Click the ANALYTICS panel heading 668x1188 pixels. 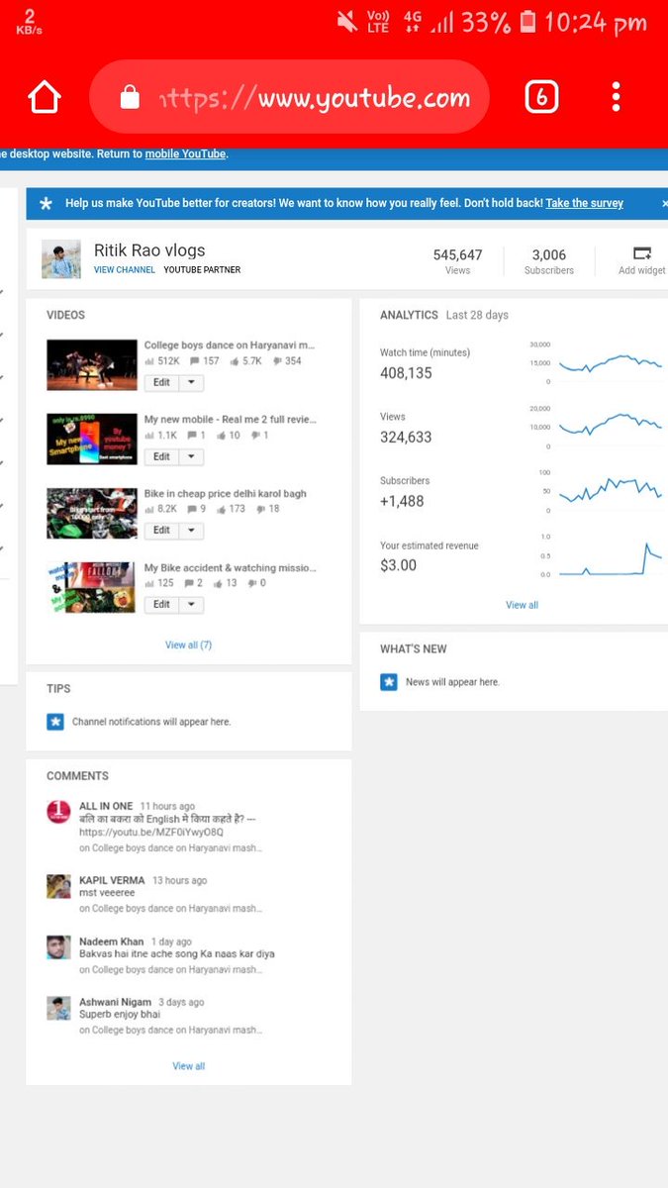(409, 315)
